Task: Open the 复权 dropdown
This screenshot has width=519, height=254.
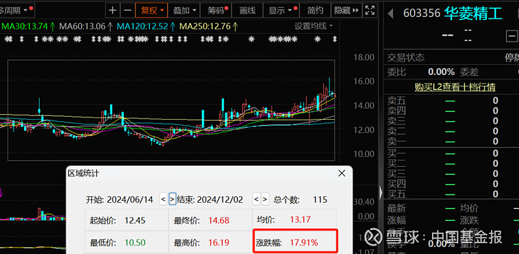Action: tap(152, 10)
